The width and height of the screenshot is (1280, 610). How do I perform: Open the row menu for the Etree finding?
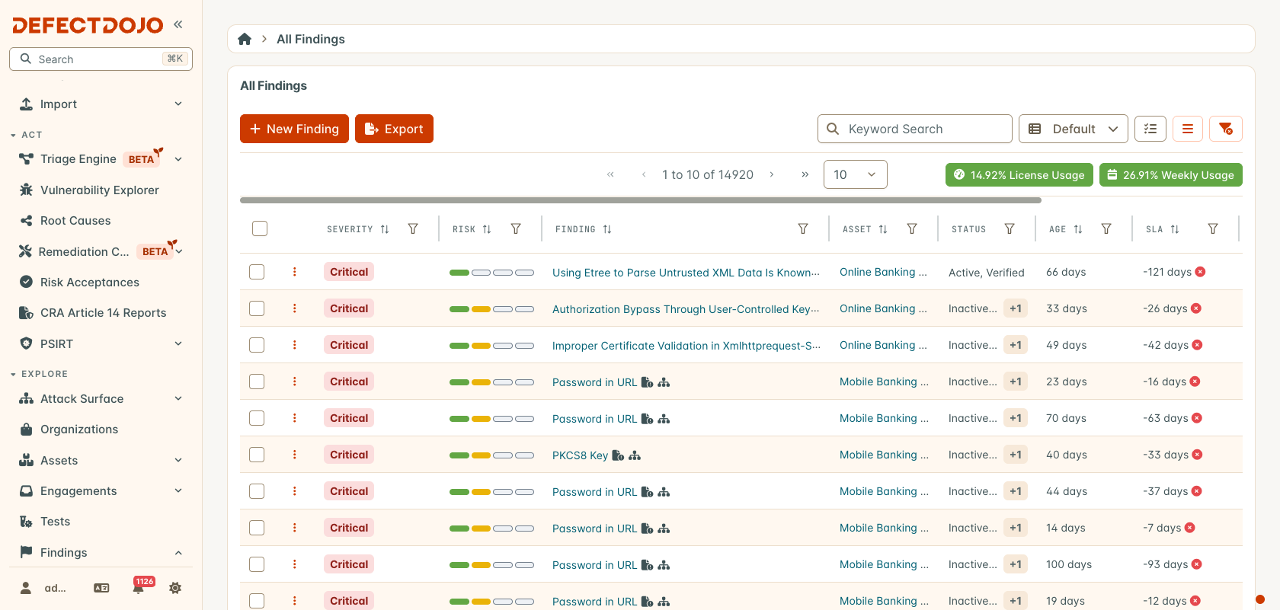[295, 272]
